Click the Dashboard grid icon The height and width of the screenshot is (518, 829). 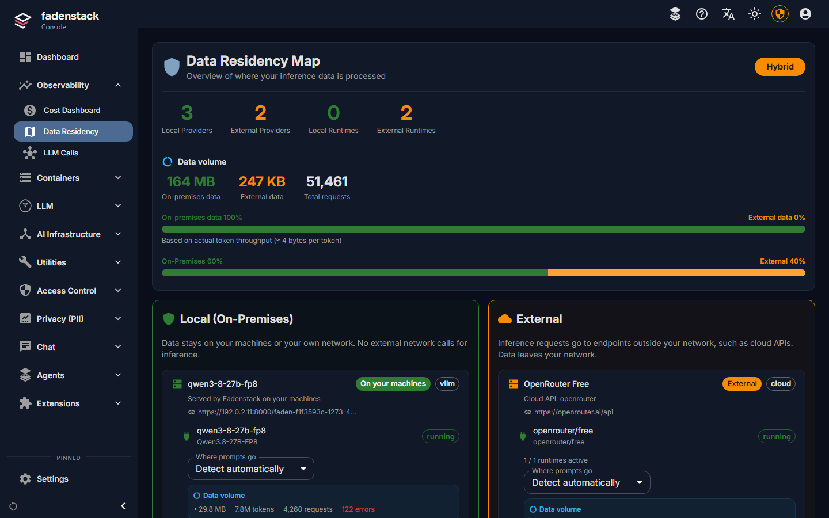(25, 57)
